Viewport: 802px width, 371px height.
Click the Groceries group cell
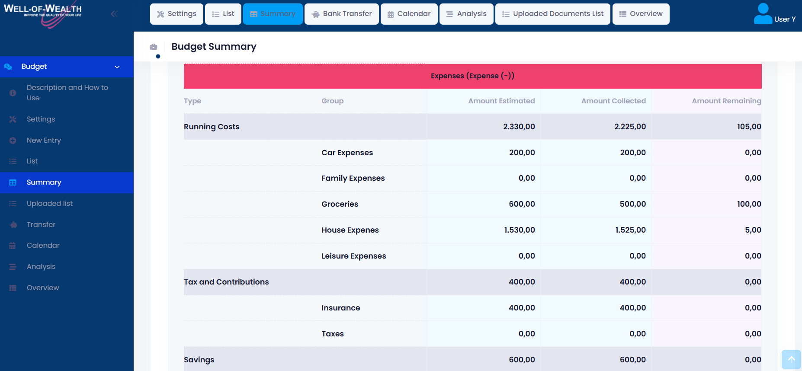(340, 204)
